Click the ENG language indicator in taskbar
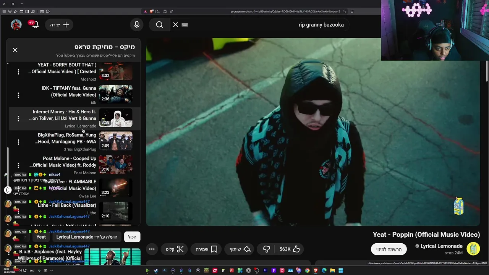Screen dimensions: 489x275 point(32,271)
